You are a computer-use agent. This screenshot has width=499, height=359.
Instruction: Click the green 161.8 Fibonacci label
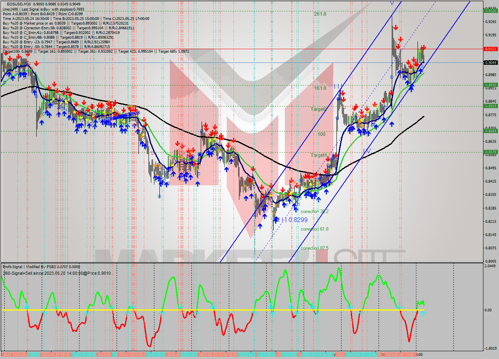tap(320, 88)
